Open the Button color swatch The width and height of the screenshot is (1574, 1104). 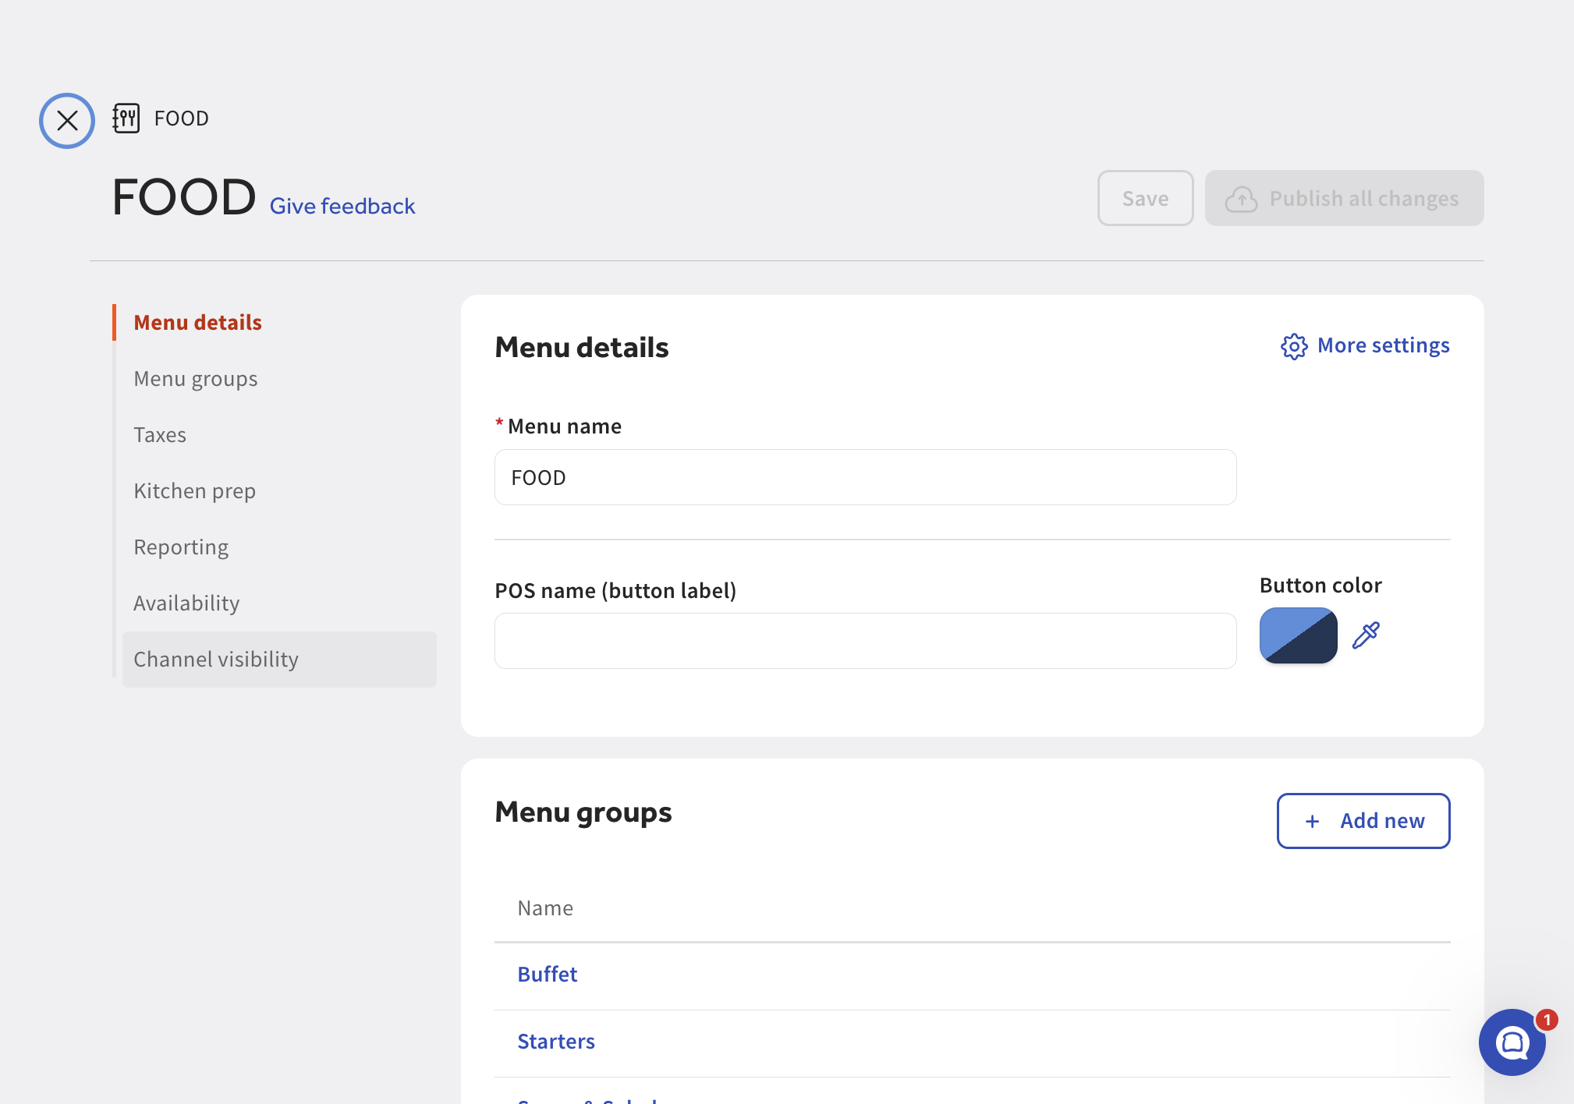click(x=1298, y=635)
